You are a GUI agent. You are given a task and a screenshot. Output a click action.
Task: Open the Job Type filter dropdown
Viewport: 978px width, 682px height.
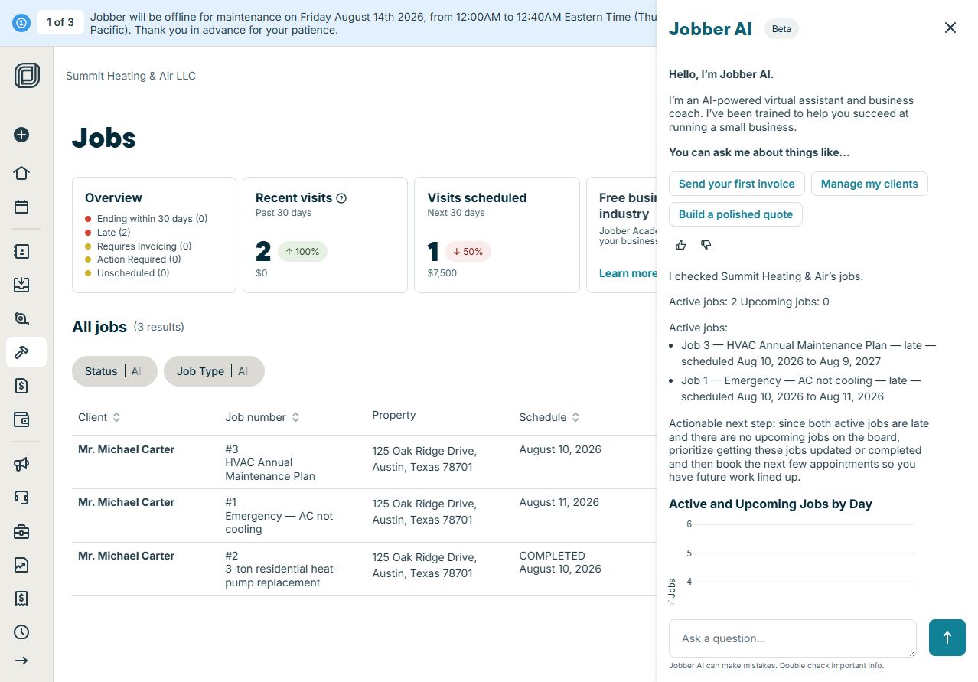[214, 371]
